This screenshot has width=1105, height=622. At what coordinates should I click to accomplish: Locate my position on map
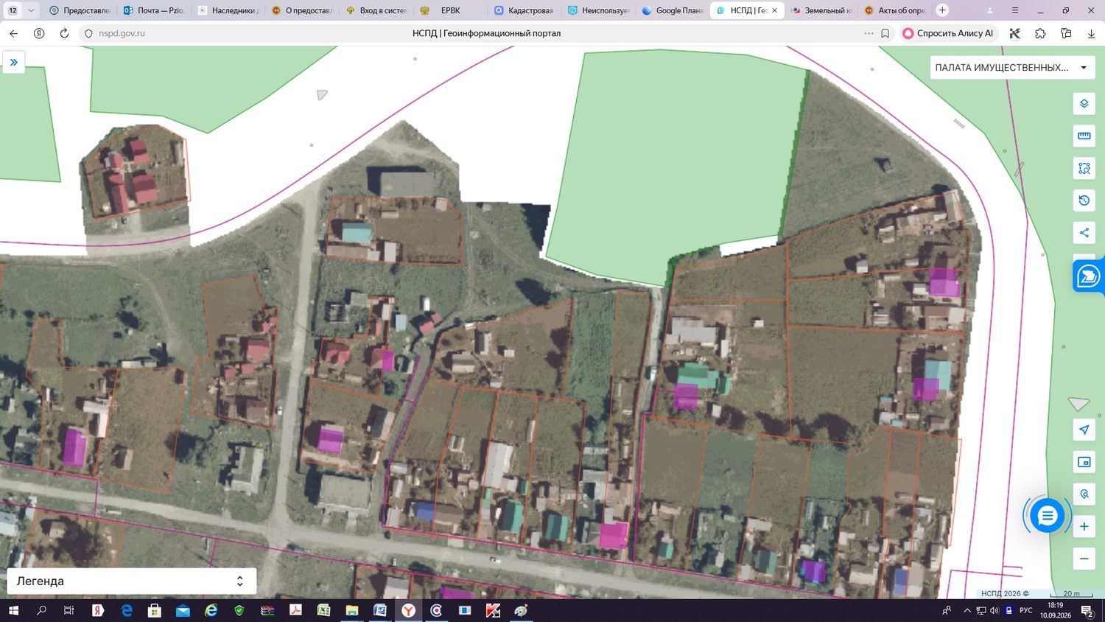(x=1084, y=430)
